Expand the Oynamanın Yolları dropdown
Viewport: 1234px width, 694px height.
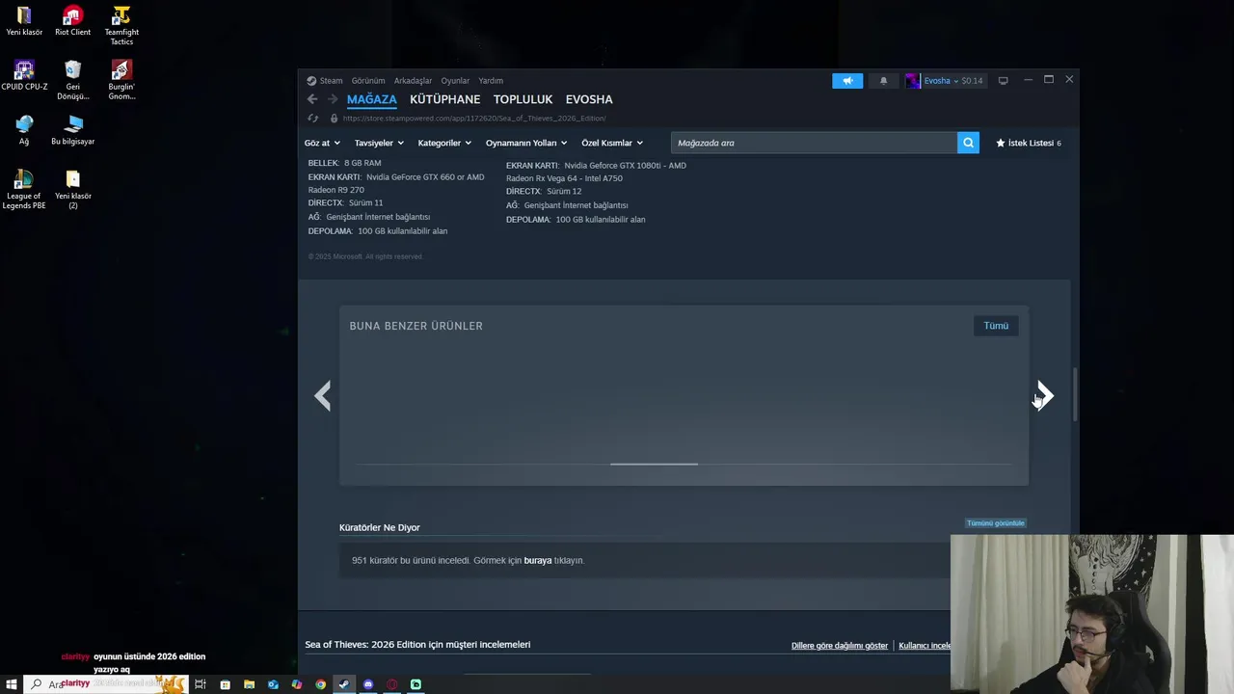[x=526, y=143]
